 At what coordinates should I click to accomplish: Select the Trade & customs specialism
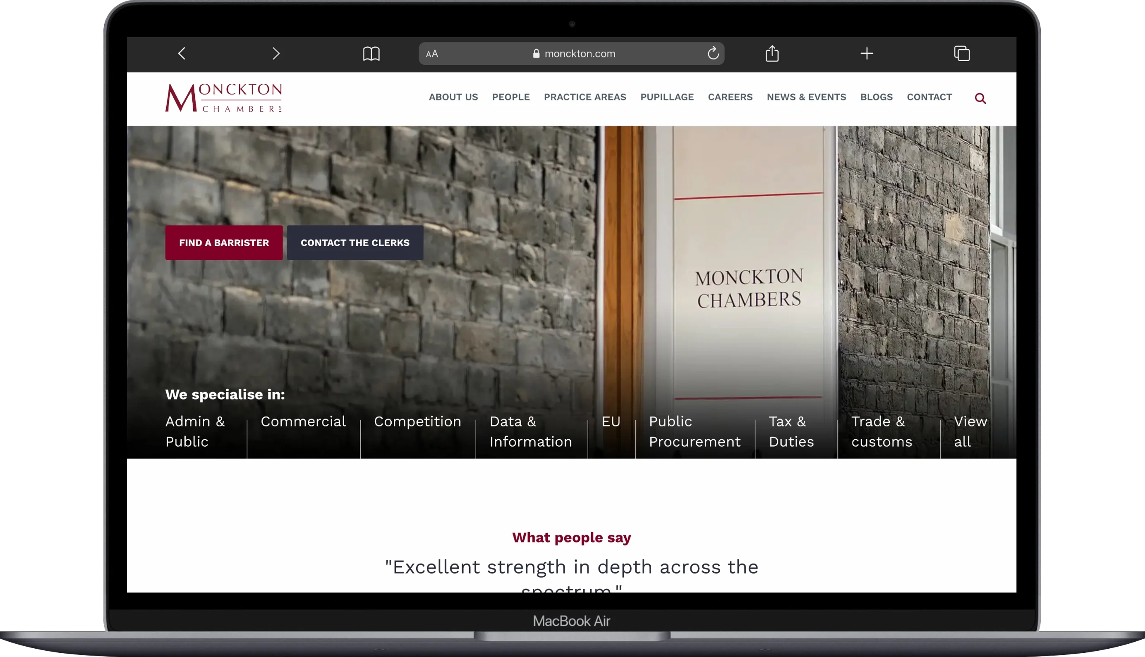click(x=881, y=431)
